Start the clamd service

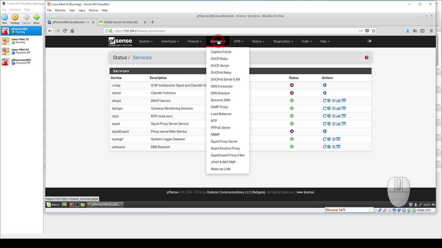325,93
